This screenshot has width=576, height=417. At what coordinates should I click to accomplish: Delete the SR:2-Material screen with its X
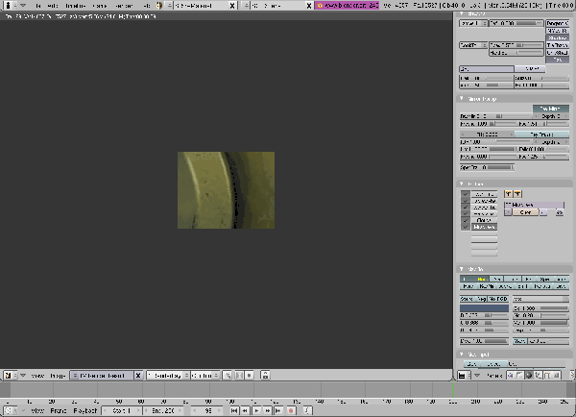tap(232, 6)
